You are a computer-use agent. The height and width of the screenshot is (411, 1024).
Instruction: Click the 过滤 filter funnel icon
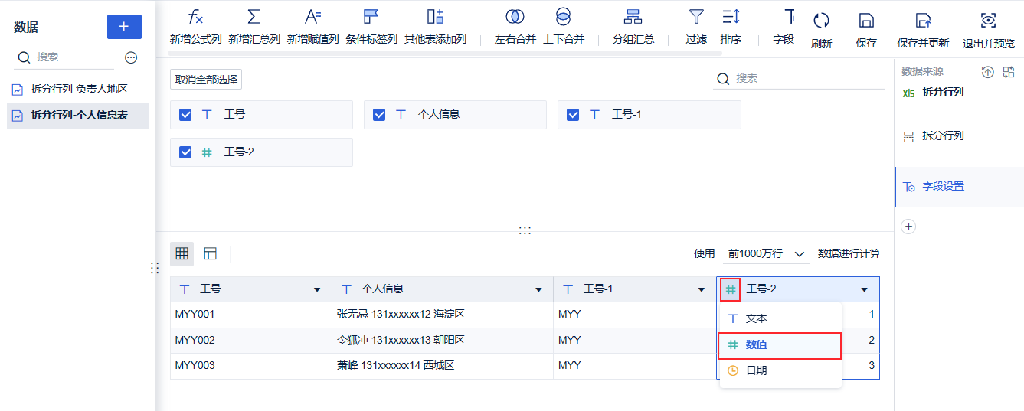click(695, 18)
